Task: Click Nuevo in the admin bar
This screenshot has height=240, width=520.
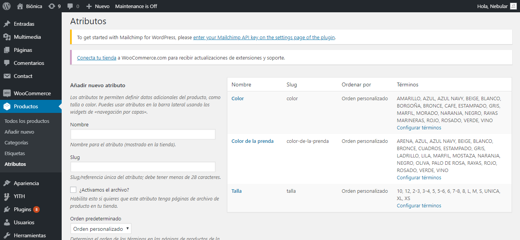Action: click(102, 6)
